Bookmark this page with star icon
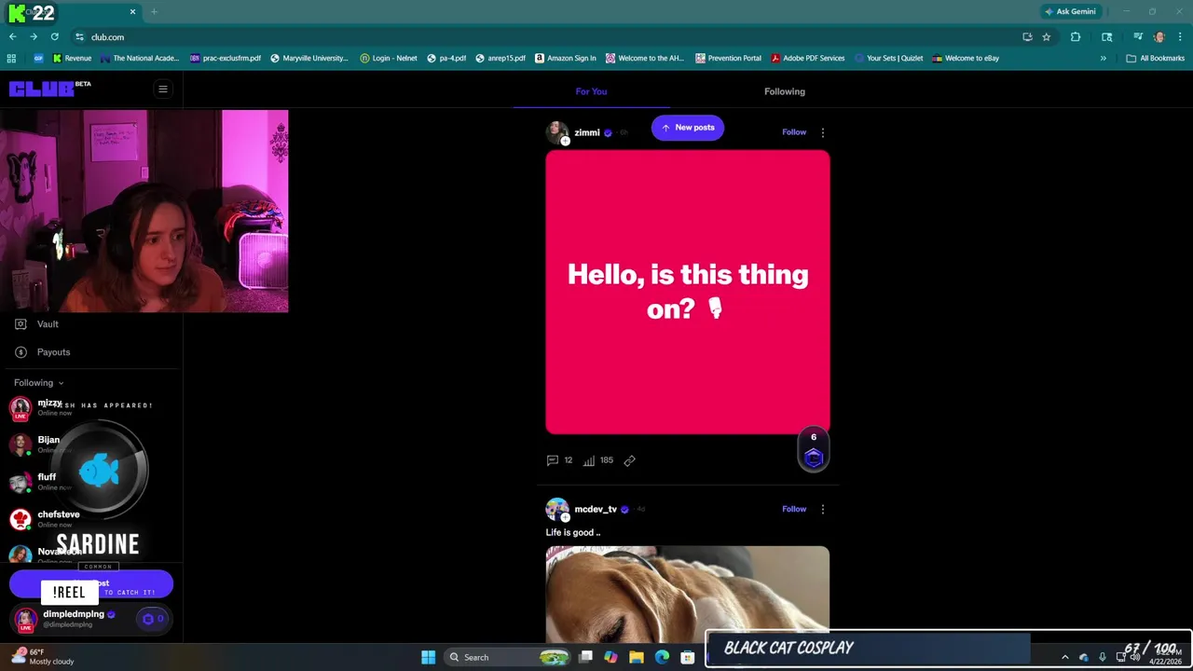The width and height of the screenshot is (1193, 671). point(1047,37)
